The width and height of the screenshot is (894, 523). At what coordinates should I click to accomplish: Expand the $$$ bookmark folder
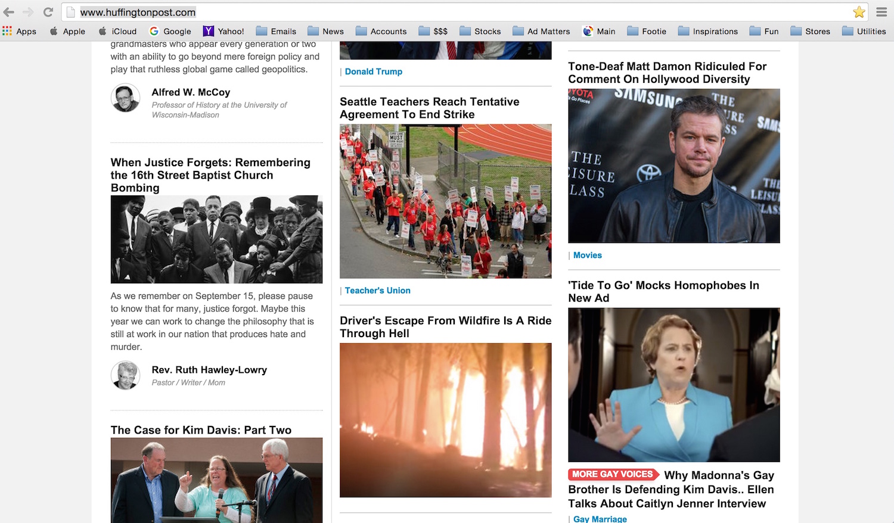coord(433,31)
